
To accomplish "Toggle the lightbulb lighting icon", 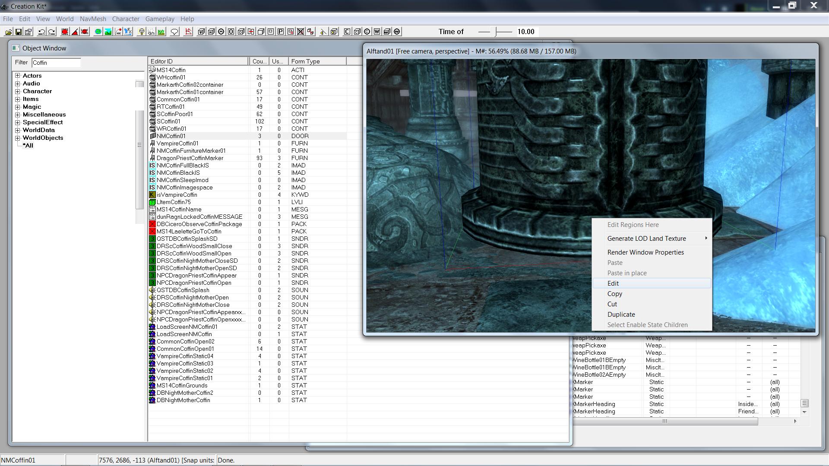I will click(141, 32).
